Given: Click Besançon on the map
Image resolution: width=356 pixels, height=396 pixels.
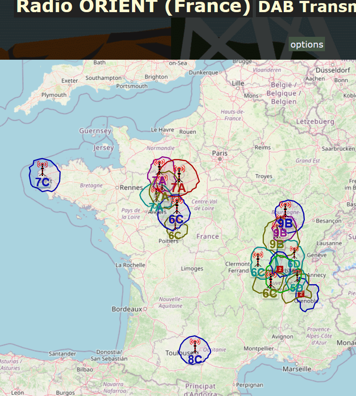Looking at the screenshot, I should [x=329, y=221].
